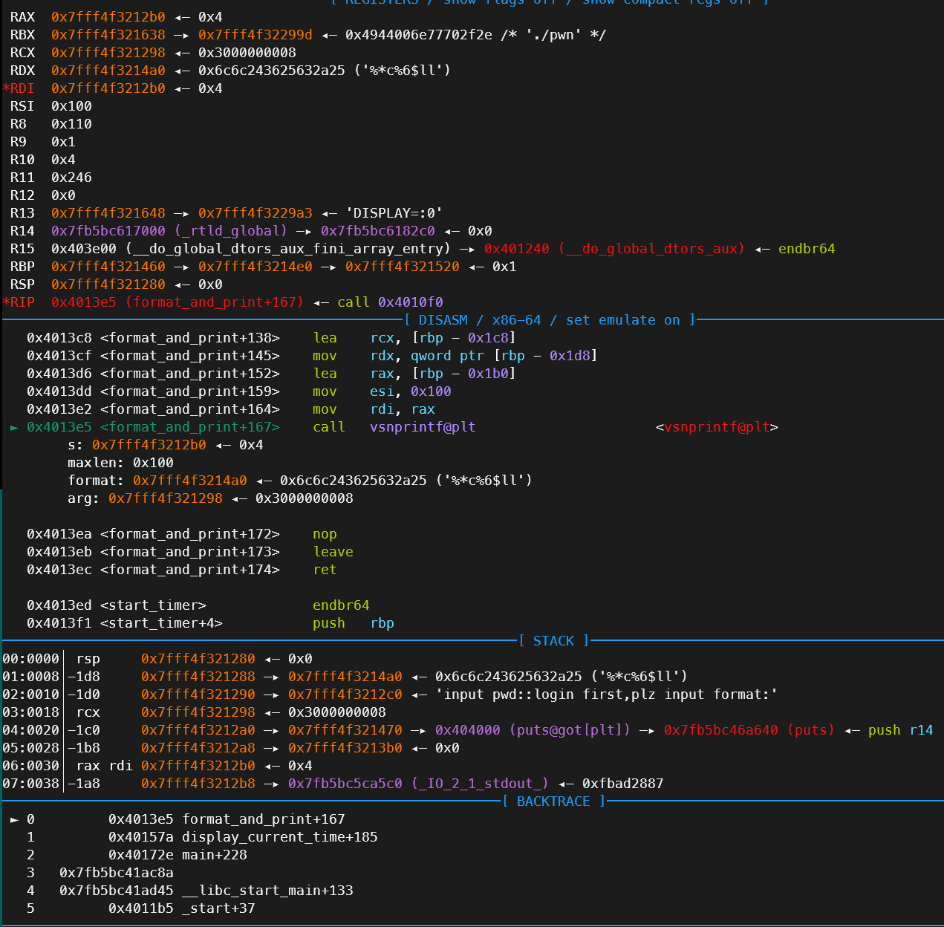Viewport: 944px width, 927px height.
Task: Select the maxlen: 0x100 argument line
Action: [x=120, y=463]
